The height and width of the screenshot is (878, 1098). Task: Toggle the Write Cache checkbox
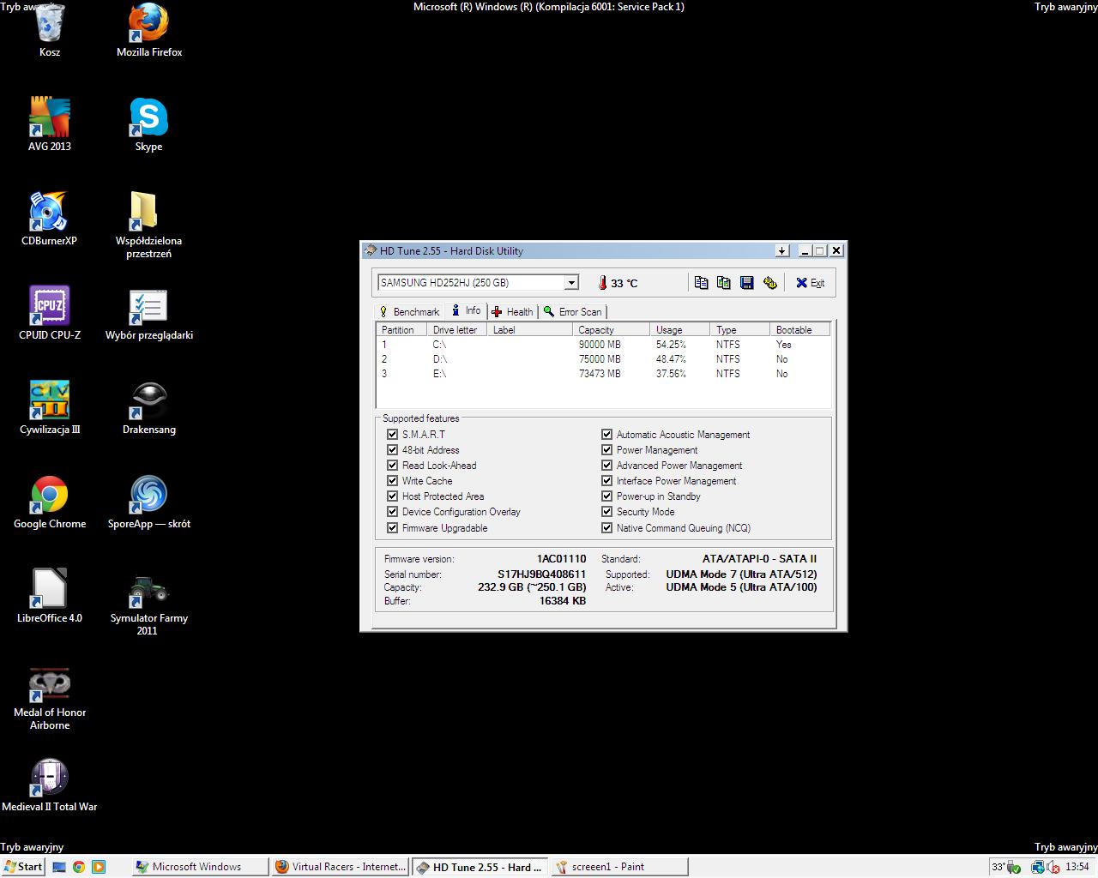tap(393, 481)
